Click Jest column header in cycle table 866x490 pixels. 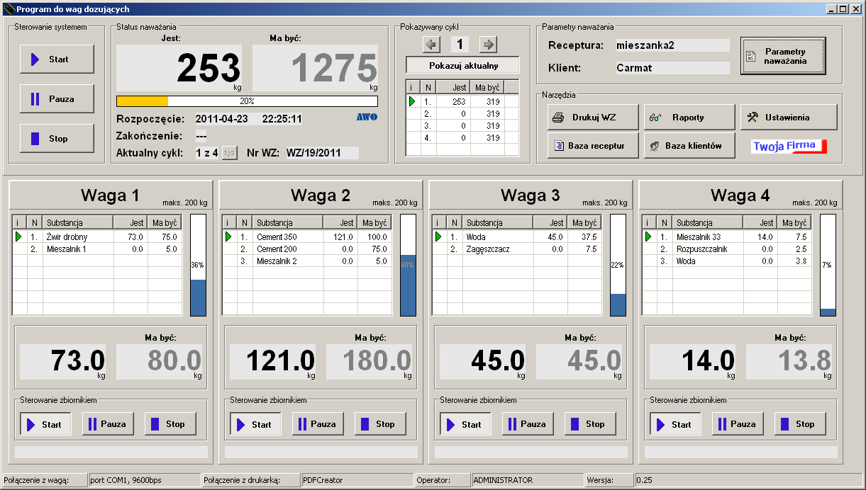coord(454,87)
